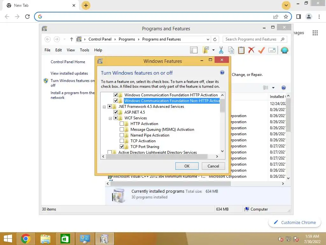Open View installed updates link

point(69,73)
